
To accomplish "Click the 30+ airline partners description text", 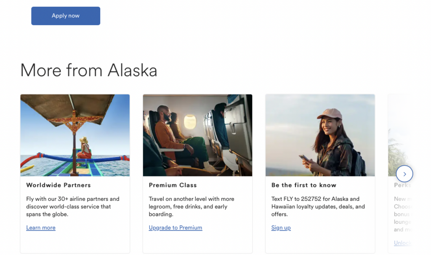I will (73, 206).
